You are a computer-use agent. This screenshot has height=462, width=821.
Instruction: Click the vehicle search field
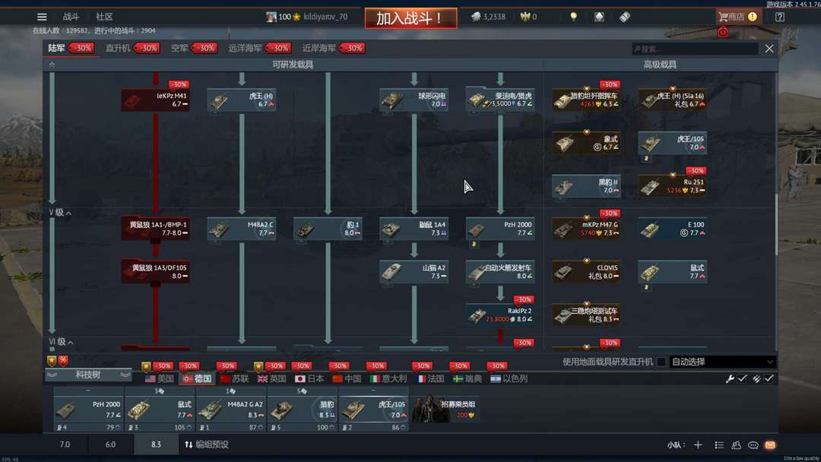(x=695, y=49)
